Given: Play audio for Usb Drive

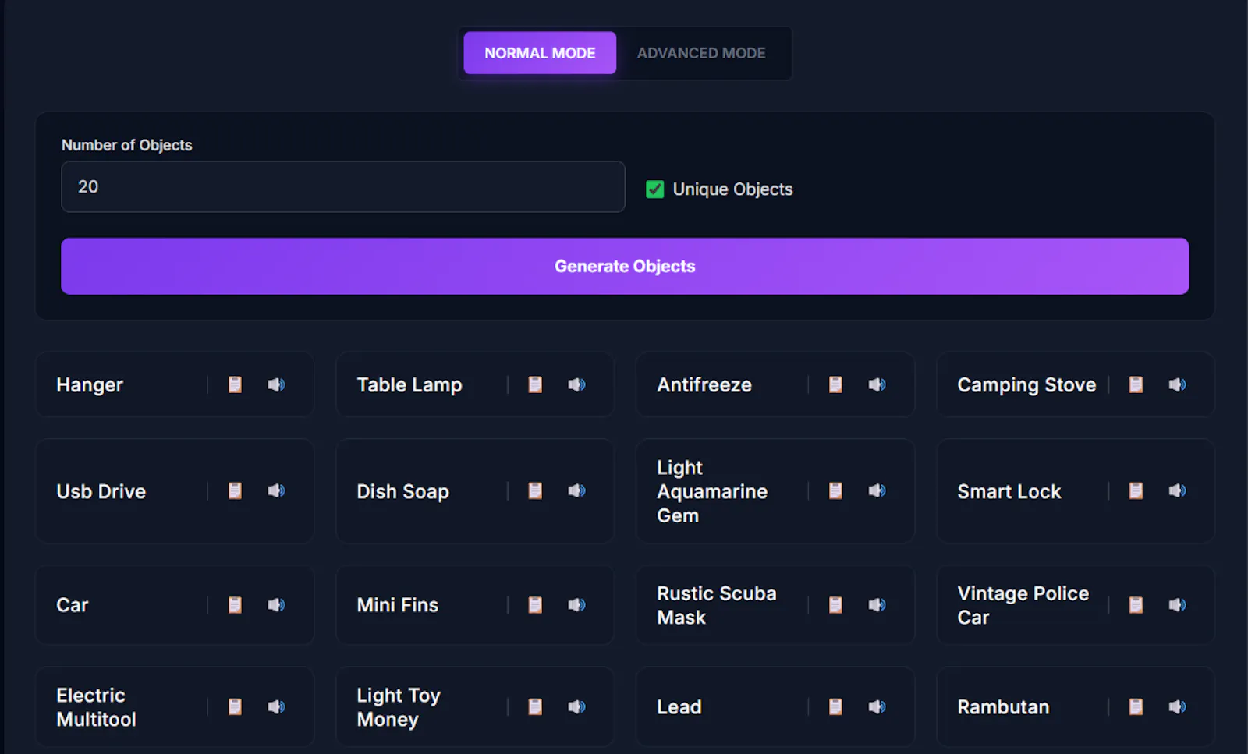Looking at the screenshot, I should click(x=276, y=490).
